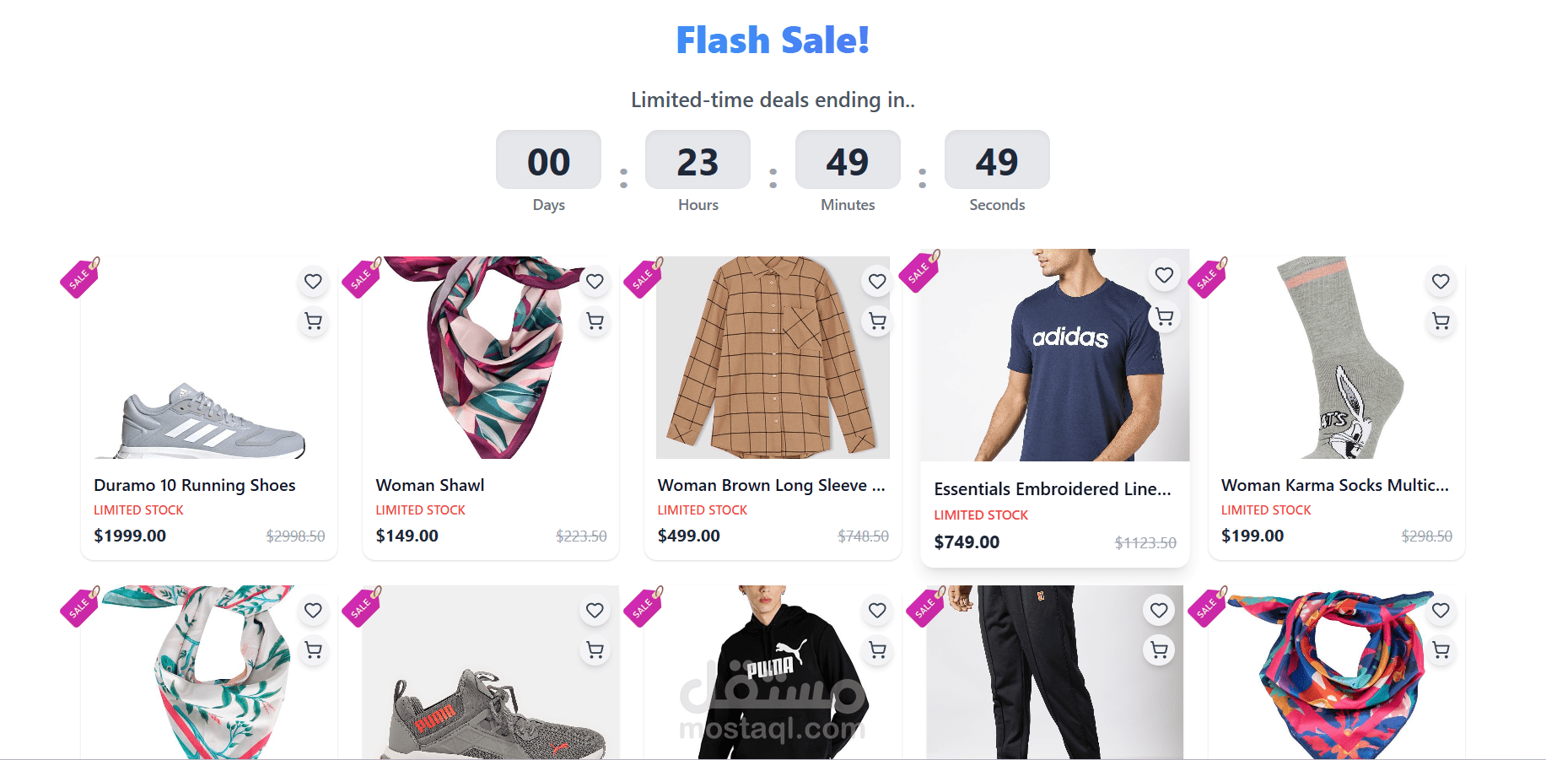Add Duramo 10 Running Shoes to cart
Screen dimensions: 1546x760
tap(313, 321)
